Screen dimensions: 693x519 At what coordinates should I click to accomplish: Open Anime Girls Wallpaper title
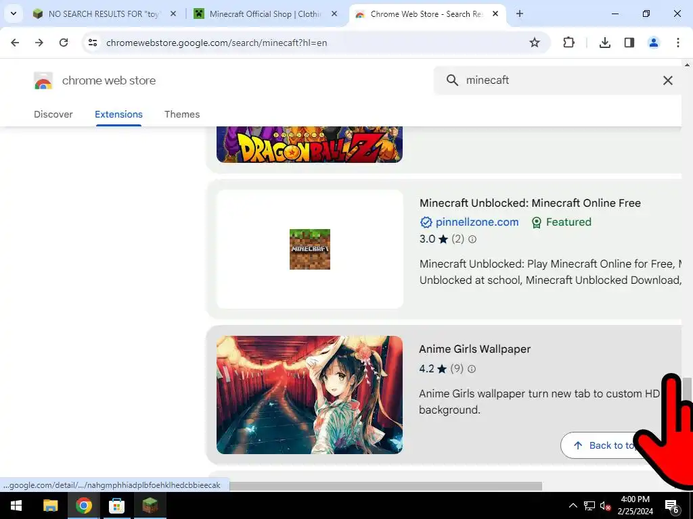(x=474, y=349)
